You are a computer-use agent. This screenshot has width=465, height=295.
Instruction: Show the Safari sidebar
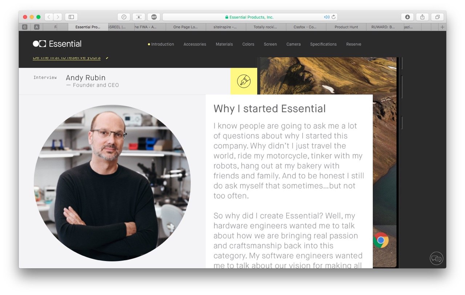(71, 17)
